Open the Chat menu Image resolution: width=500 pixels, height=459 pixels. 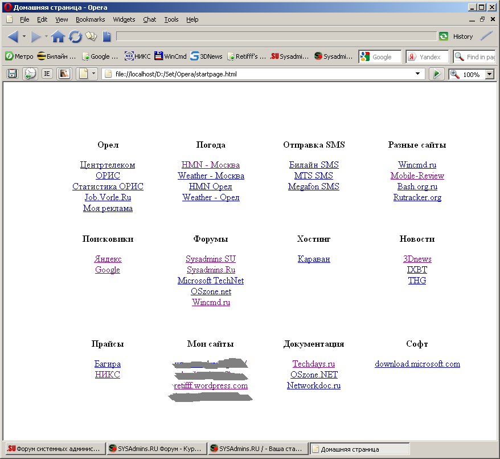[150, 19]
